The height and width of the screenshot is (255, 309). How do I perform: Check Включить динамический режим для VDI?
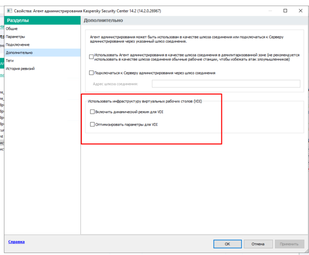[92, 112]
